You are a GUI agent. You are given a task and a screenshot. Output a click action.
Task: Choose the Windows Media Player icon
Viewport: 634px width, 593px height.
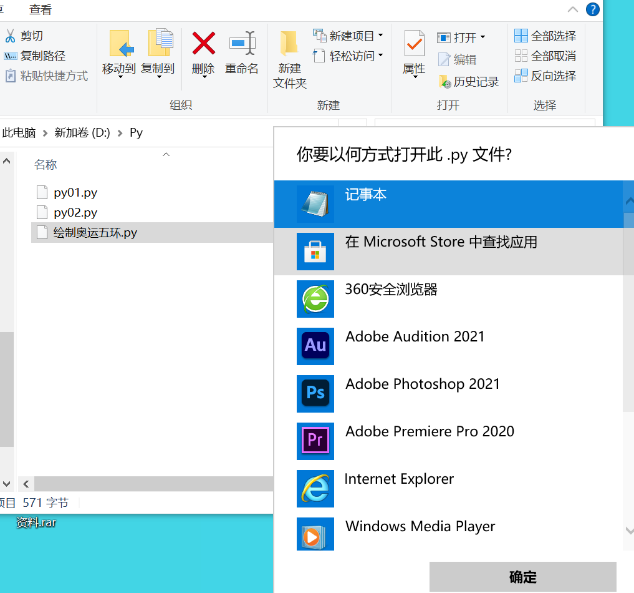coord(315,534)
